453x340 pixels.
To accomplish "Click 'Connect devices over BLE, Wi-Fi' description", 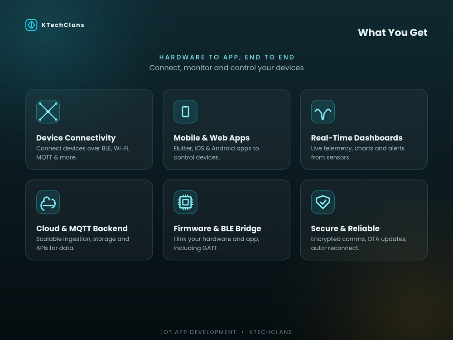I will coord(83,153).
